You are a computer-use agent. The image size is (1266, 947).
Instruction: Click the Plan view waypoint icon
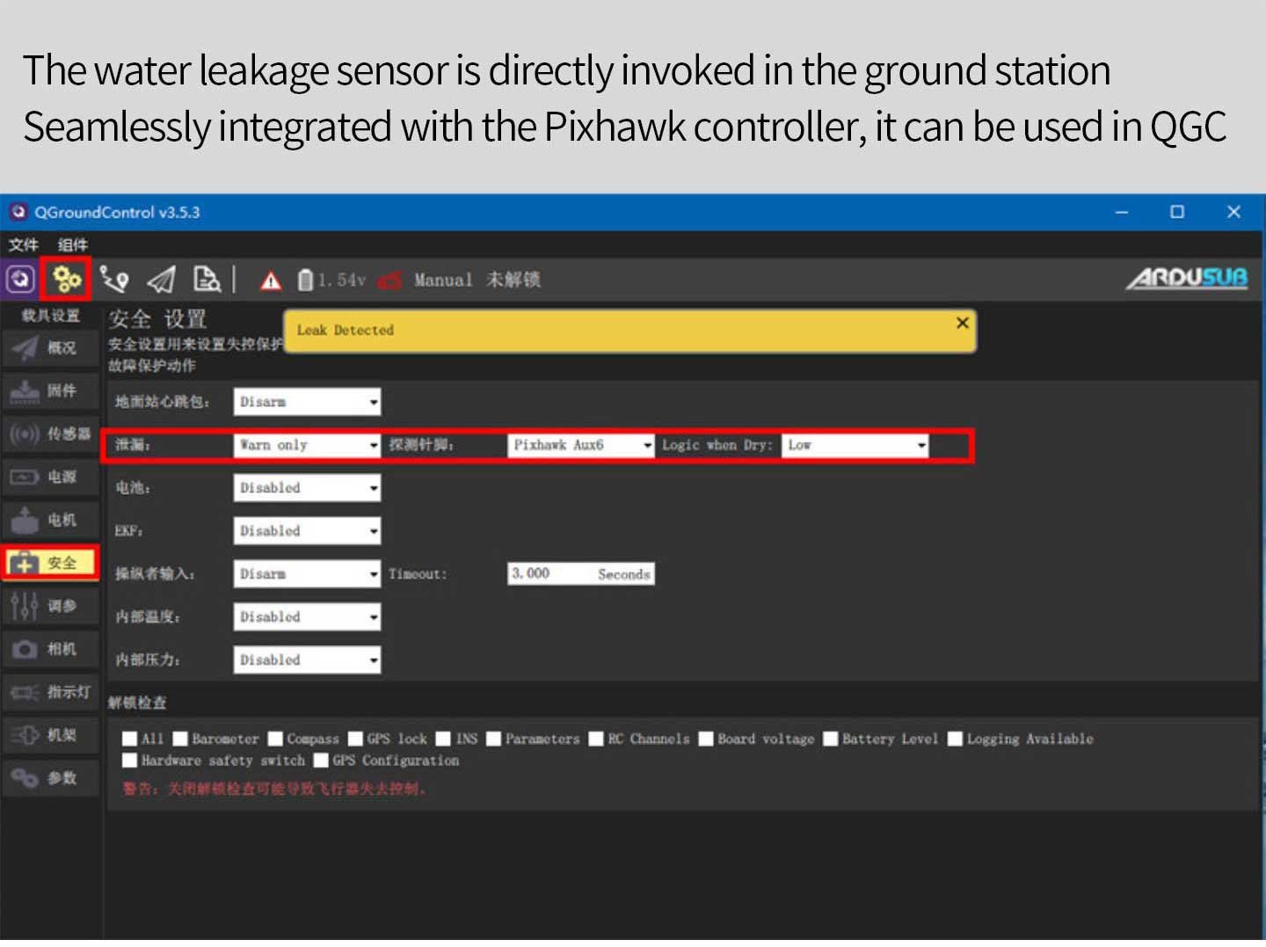tap(114, 280)
